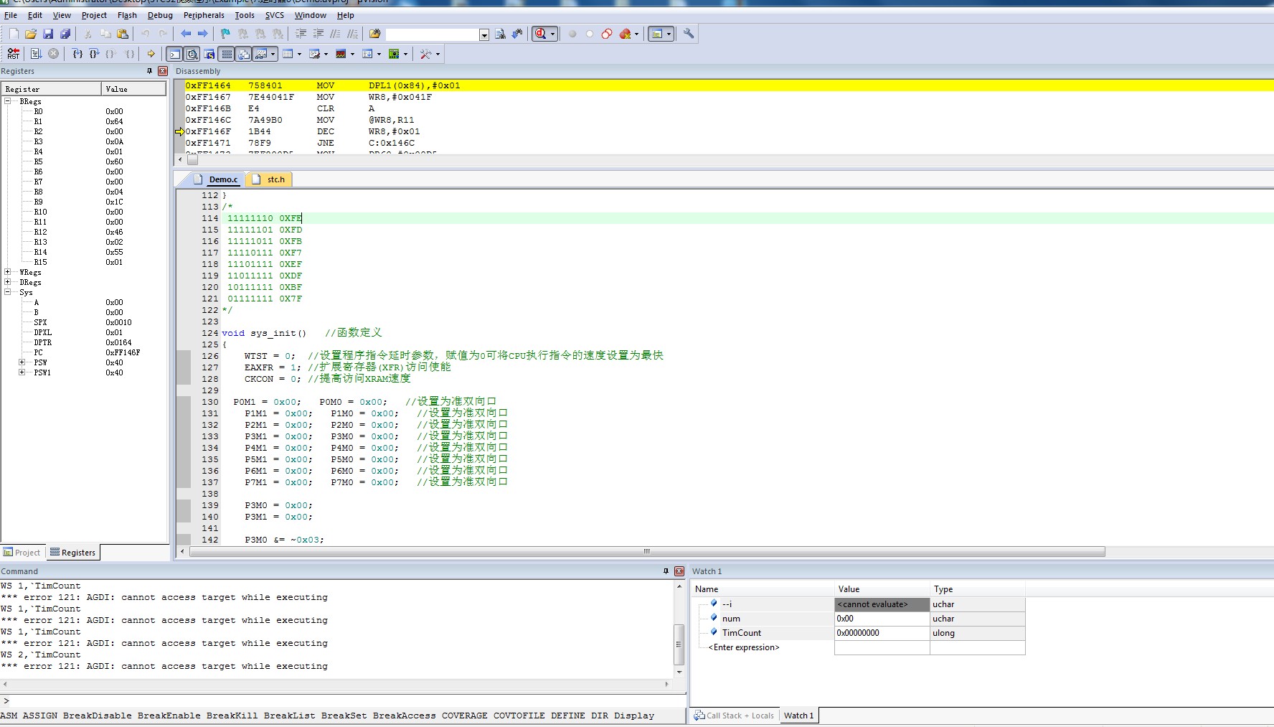Open the SVCS menu
This screenshot has width=1274, height=727.
tap(275, 15)
